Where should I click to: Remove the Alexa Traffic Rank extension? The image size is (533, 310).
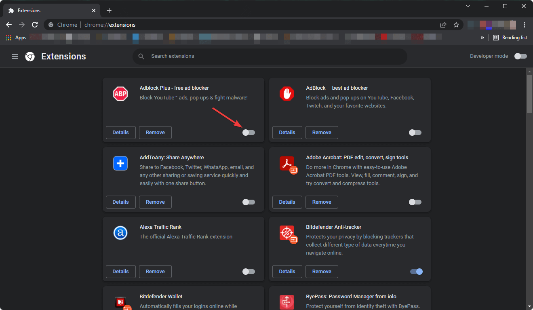155,272
